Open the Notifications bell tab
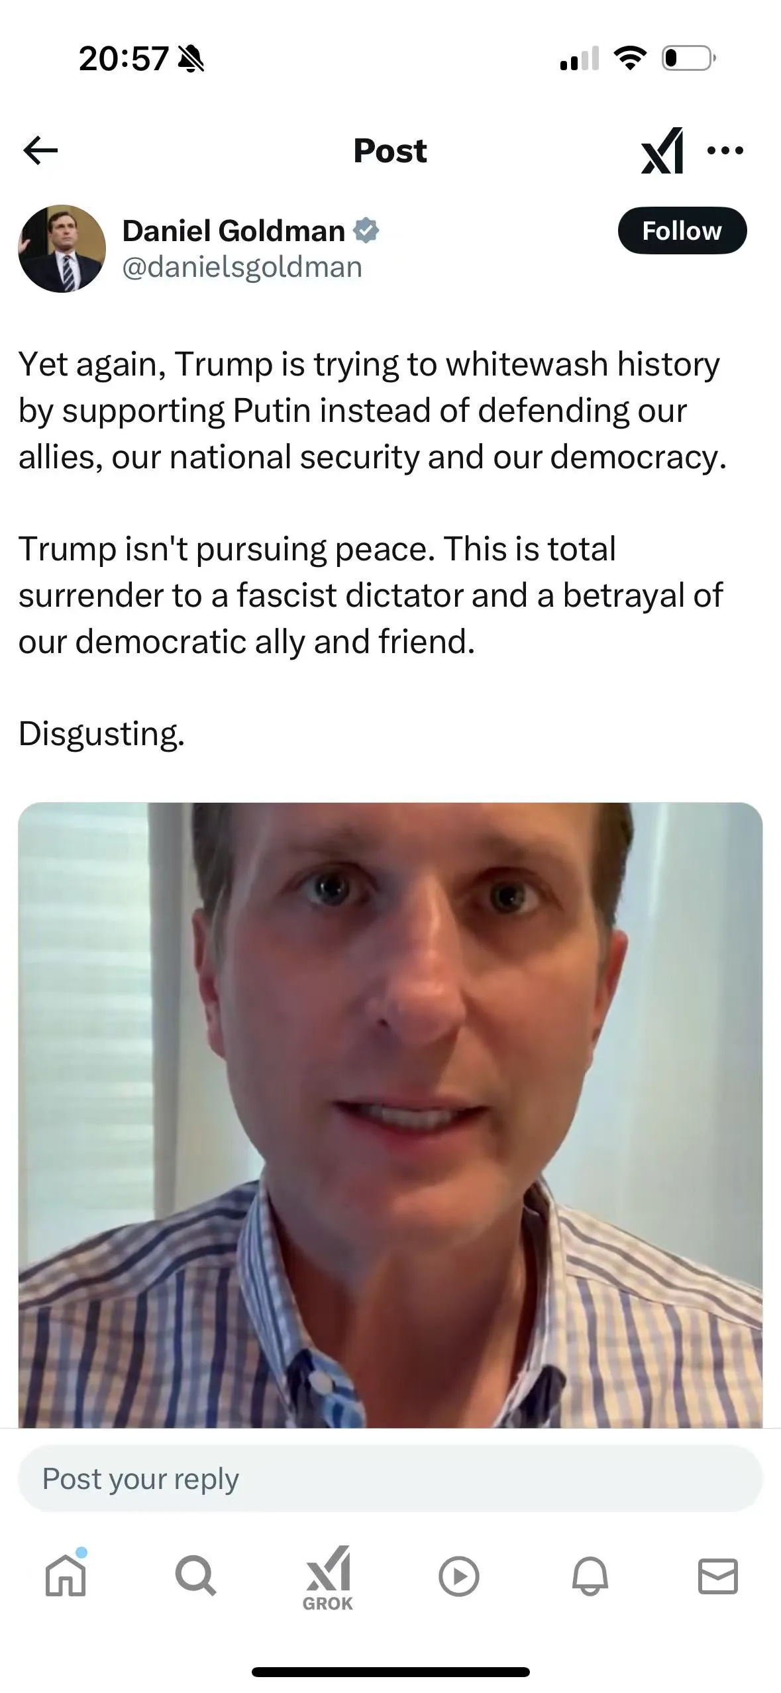This screenshot has width=781, height=1693. 590,1576
